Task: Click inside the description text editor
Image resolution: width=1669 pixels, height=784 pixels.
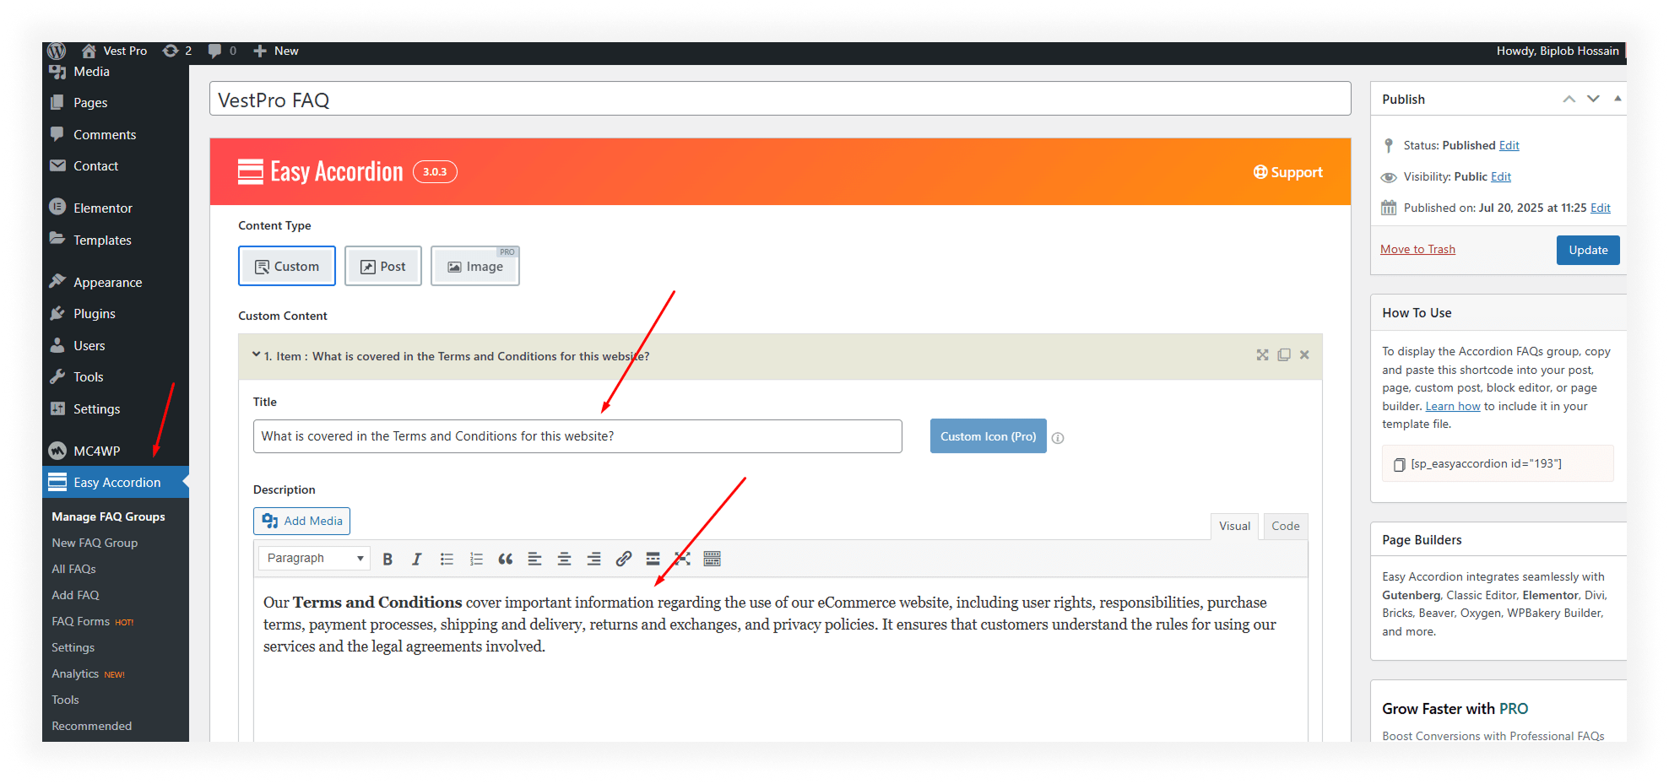Action: pos(780,658)
